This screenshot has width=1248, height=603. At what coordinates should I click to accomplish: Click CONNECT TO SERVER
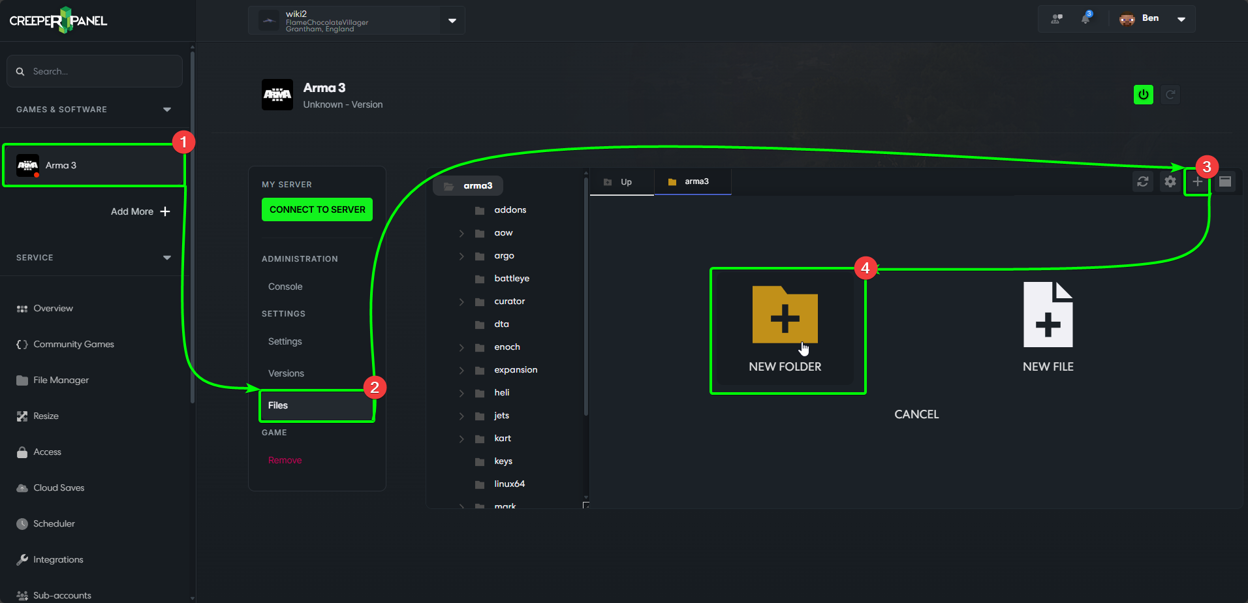point(317,209)
